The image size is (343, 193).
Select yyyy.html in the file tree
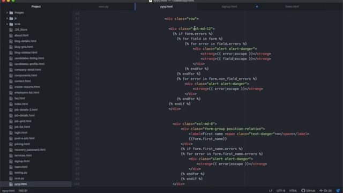[x=20, y=184]
